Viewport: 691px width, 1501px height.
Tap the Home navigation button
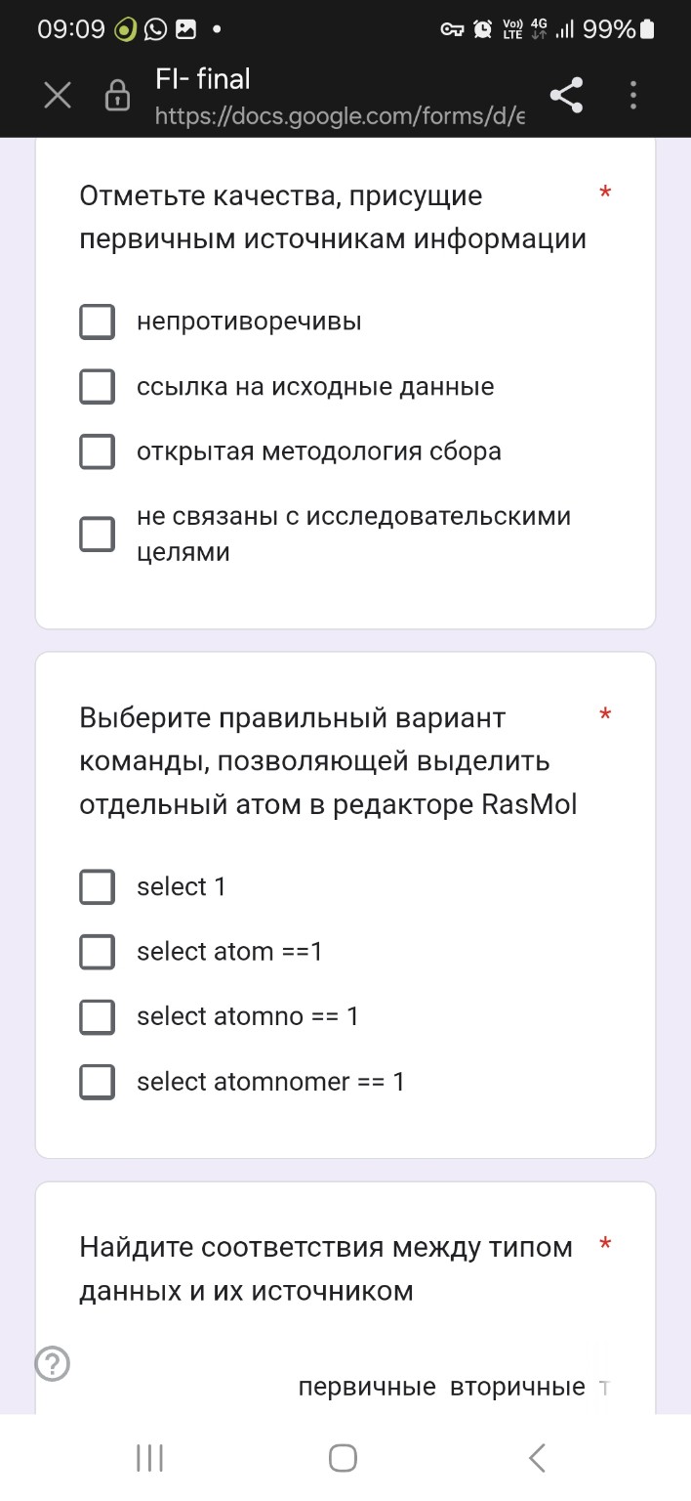point(342,1456)
